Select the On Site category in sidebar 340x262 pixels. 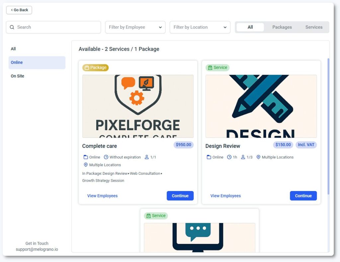pyautogui.click(x=18, y=76)
